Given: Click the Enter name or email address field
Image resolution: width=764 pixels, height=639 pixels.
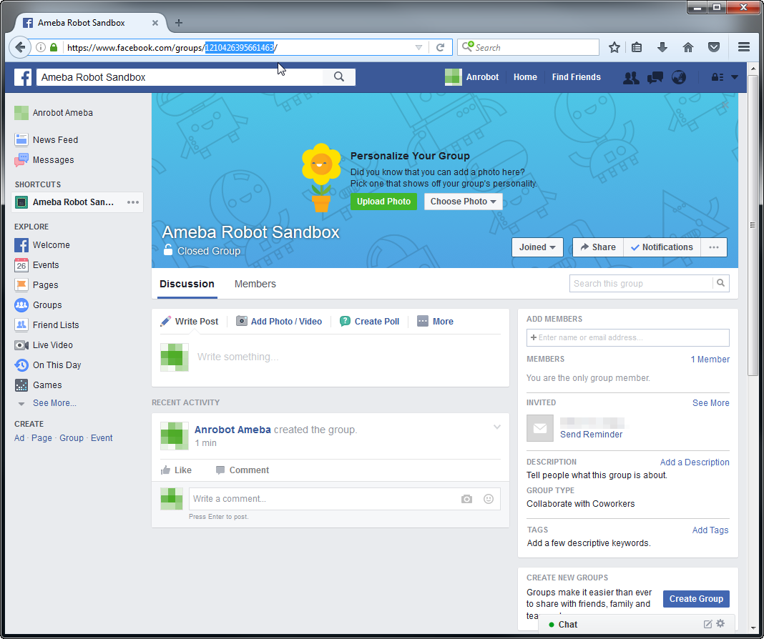Looking at the screenshot, I should (627, 337).
